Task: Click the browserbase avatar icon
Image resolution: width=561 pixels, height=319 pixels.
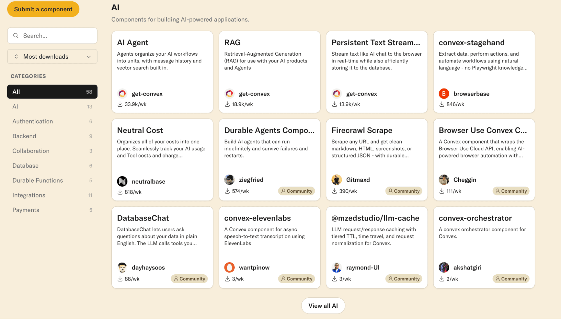Action: click(x=444, y=94)
